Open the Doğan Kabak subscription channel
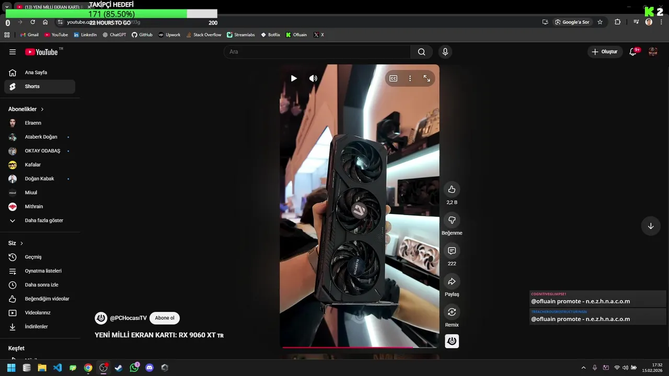669x376 pixels. coord(40,179)
